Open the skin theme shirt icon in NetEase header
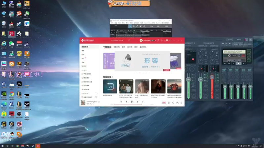 (158, 40)
